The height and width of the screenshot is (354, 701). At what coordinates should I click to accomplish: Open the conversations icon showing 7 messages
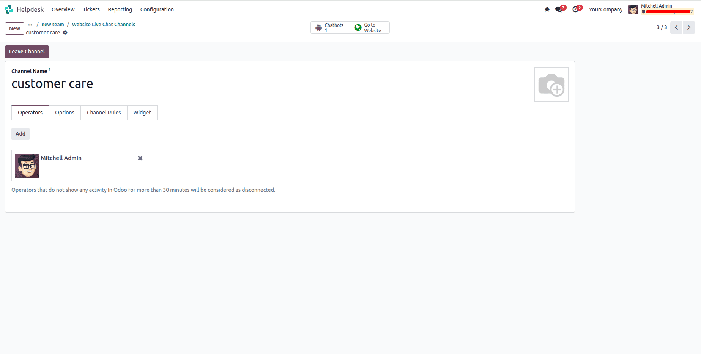click(x=558, y=9)
